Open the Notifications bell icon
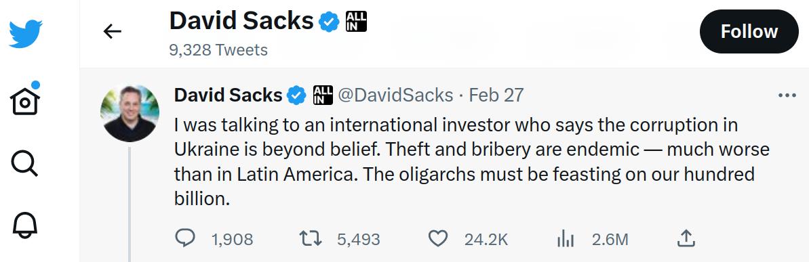809x262 pixels. tap(25, 225)
